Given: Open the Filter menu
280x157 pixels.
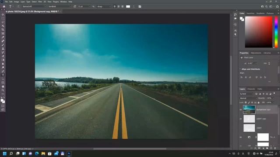Looking at the screenshot, I should coord(40,2).
